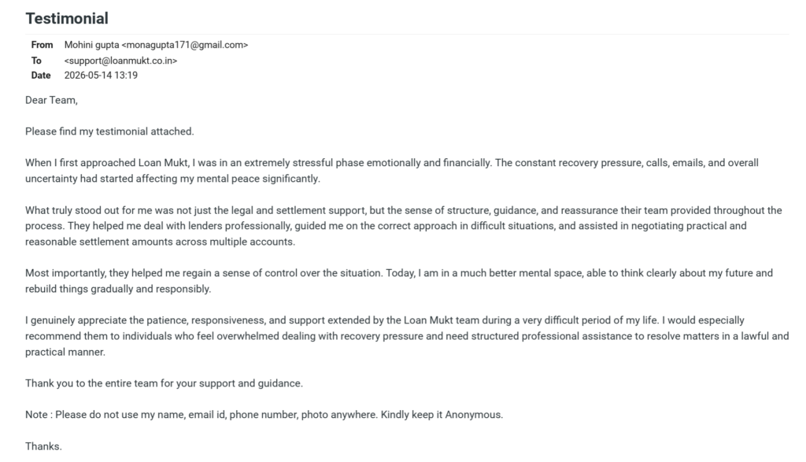Click paragraph starting 'I genuinely appreciate'
This screenshot has height=462, width=806.
[x=407, y=336]
